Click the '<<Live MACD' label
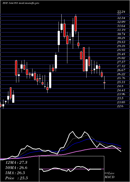Image resolution: width=130 pixels, height=182 pixels. (109, 175)
